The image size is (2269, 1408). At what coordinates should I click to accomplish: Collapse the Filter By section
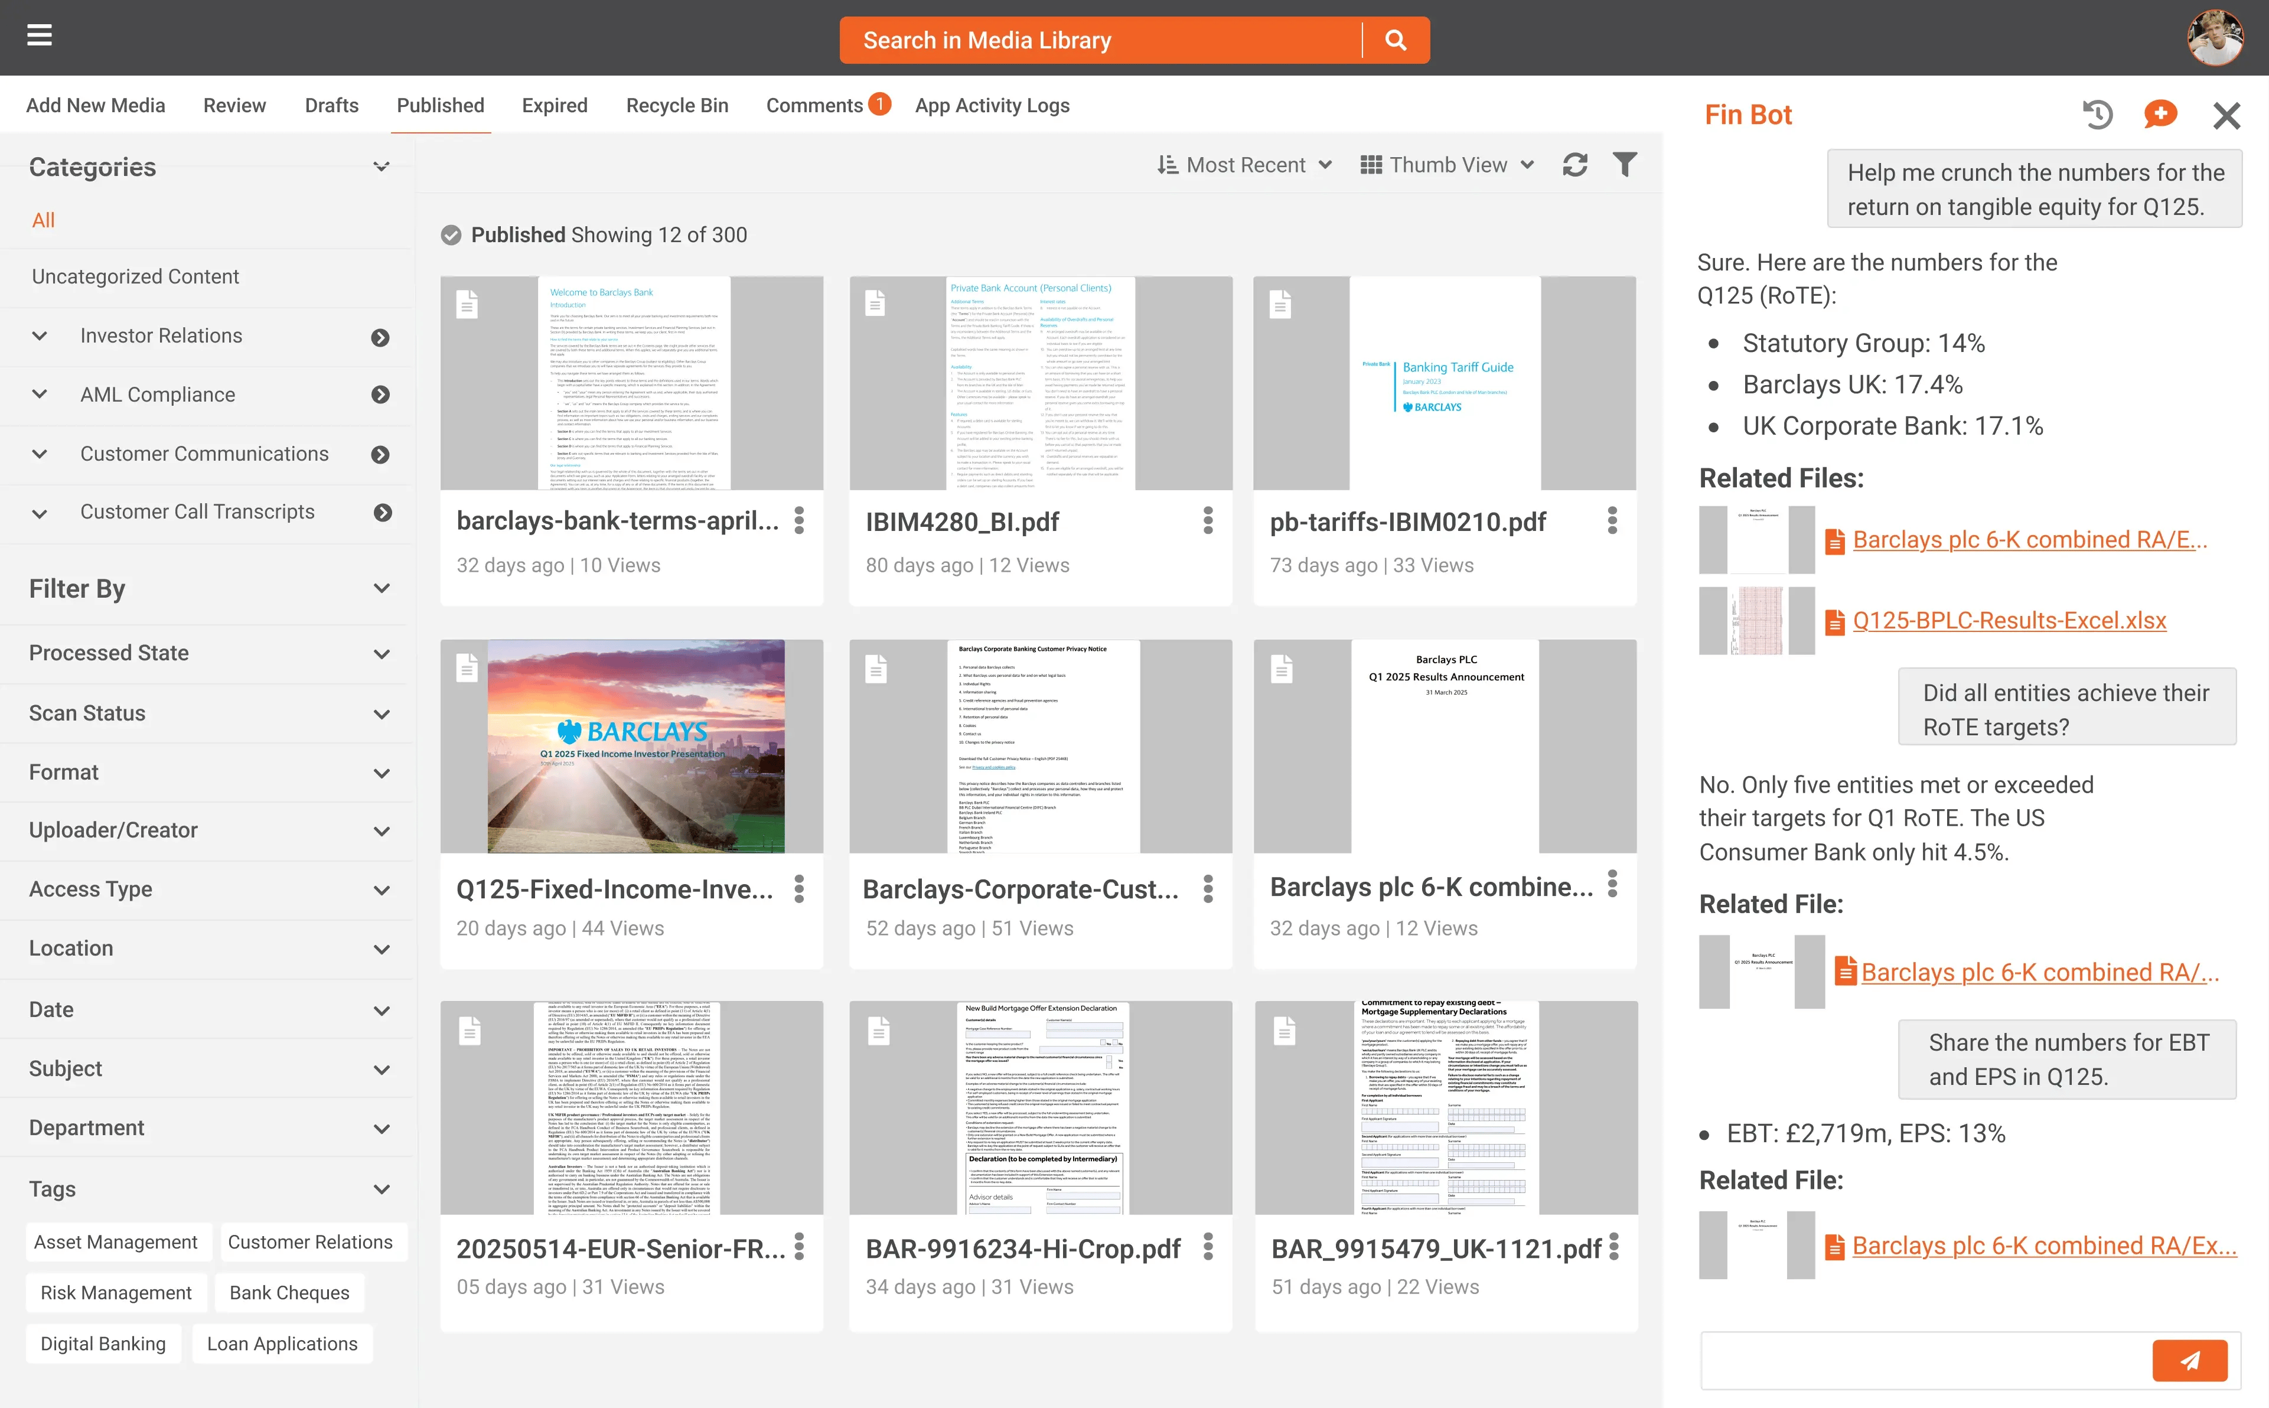coord(381,588)
